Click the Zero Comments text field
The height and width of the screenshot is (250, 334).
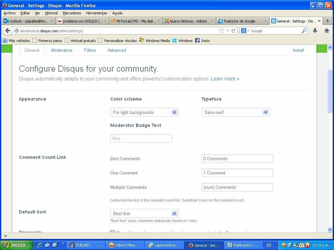(237, 159)
